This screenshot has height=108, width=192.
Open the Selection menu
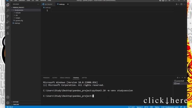click(22, 1)
